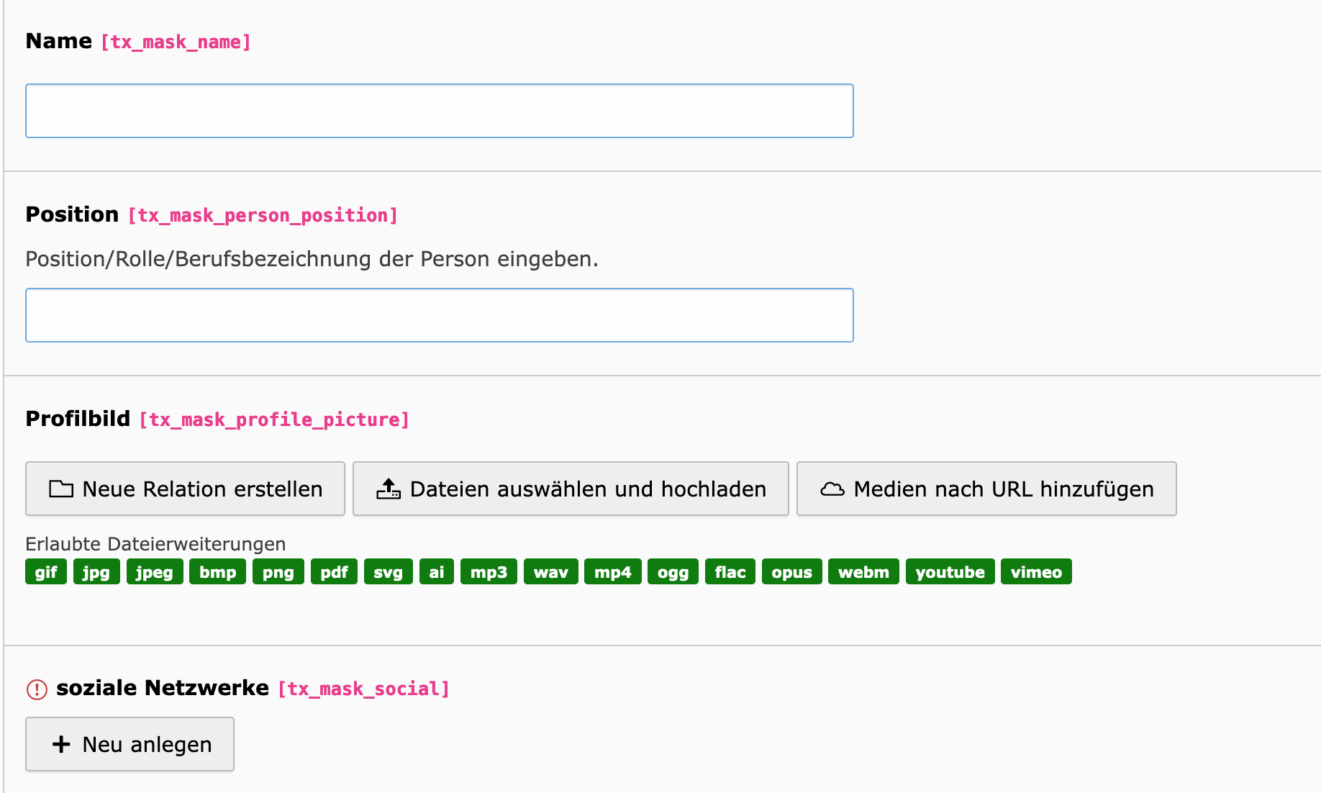Click the webm file extension badge
Viewport: 1321px width, 793px height.
point(863,572)
